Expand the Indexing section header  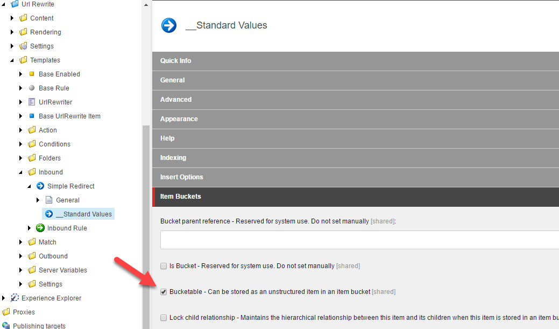click(x=356, y=158)
